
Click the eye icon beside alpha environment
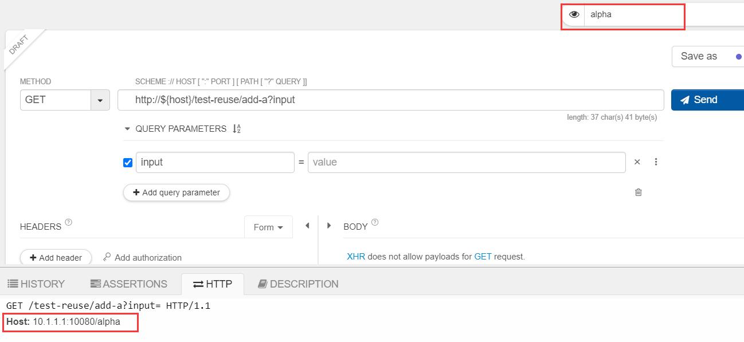point(574,14)
